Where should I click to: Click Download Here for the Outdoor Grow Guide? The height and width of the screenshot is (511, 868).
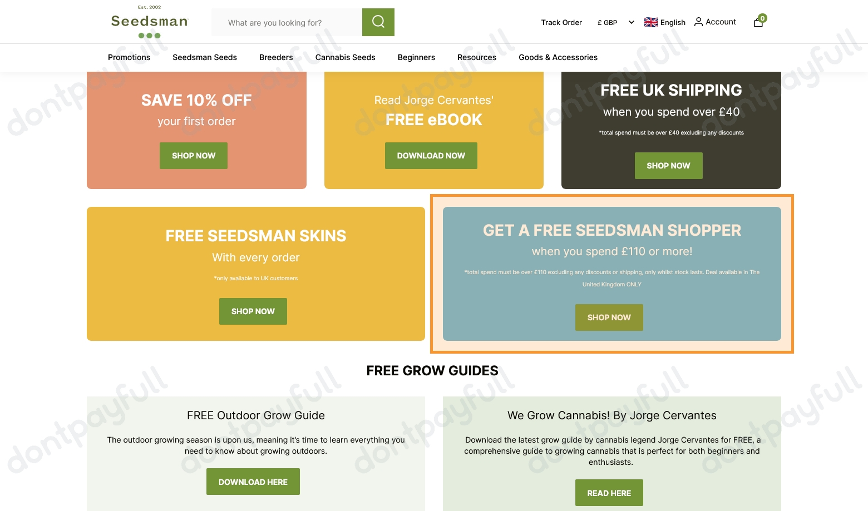coord(253,482)
